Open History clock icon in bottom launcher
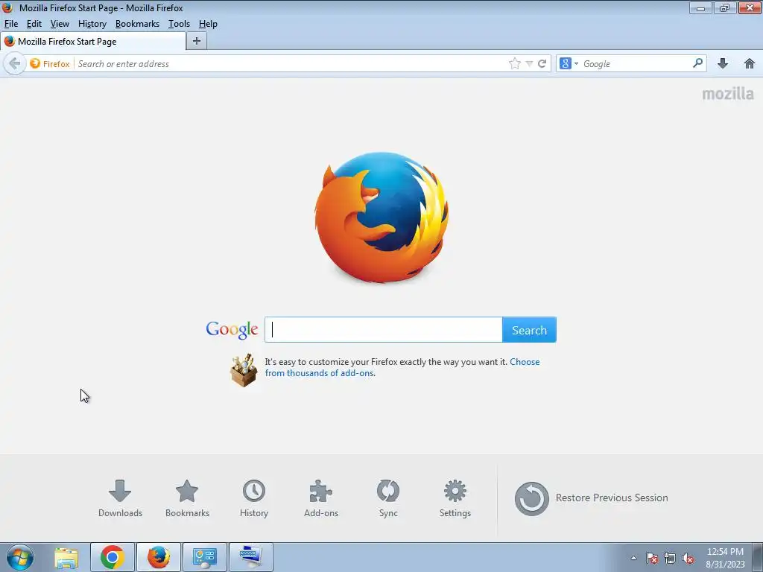 pos(254,498)
